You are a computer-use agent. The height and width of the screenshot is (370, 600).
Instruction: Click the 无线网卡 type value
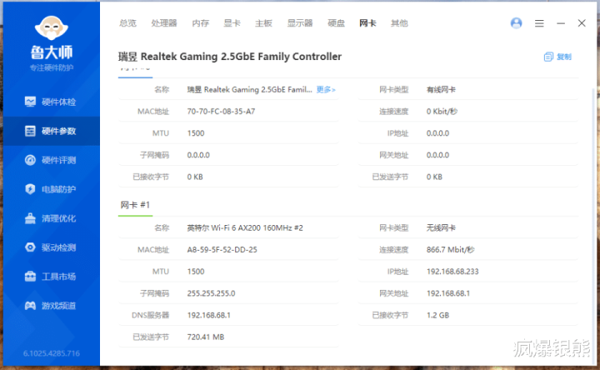(x=441, y=227)
